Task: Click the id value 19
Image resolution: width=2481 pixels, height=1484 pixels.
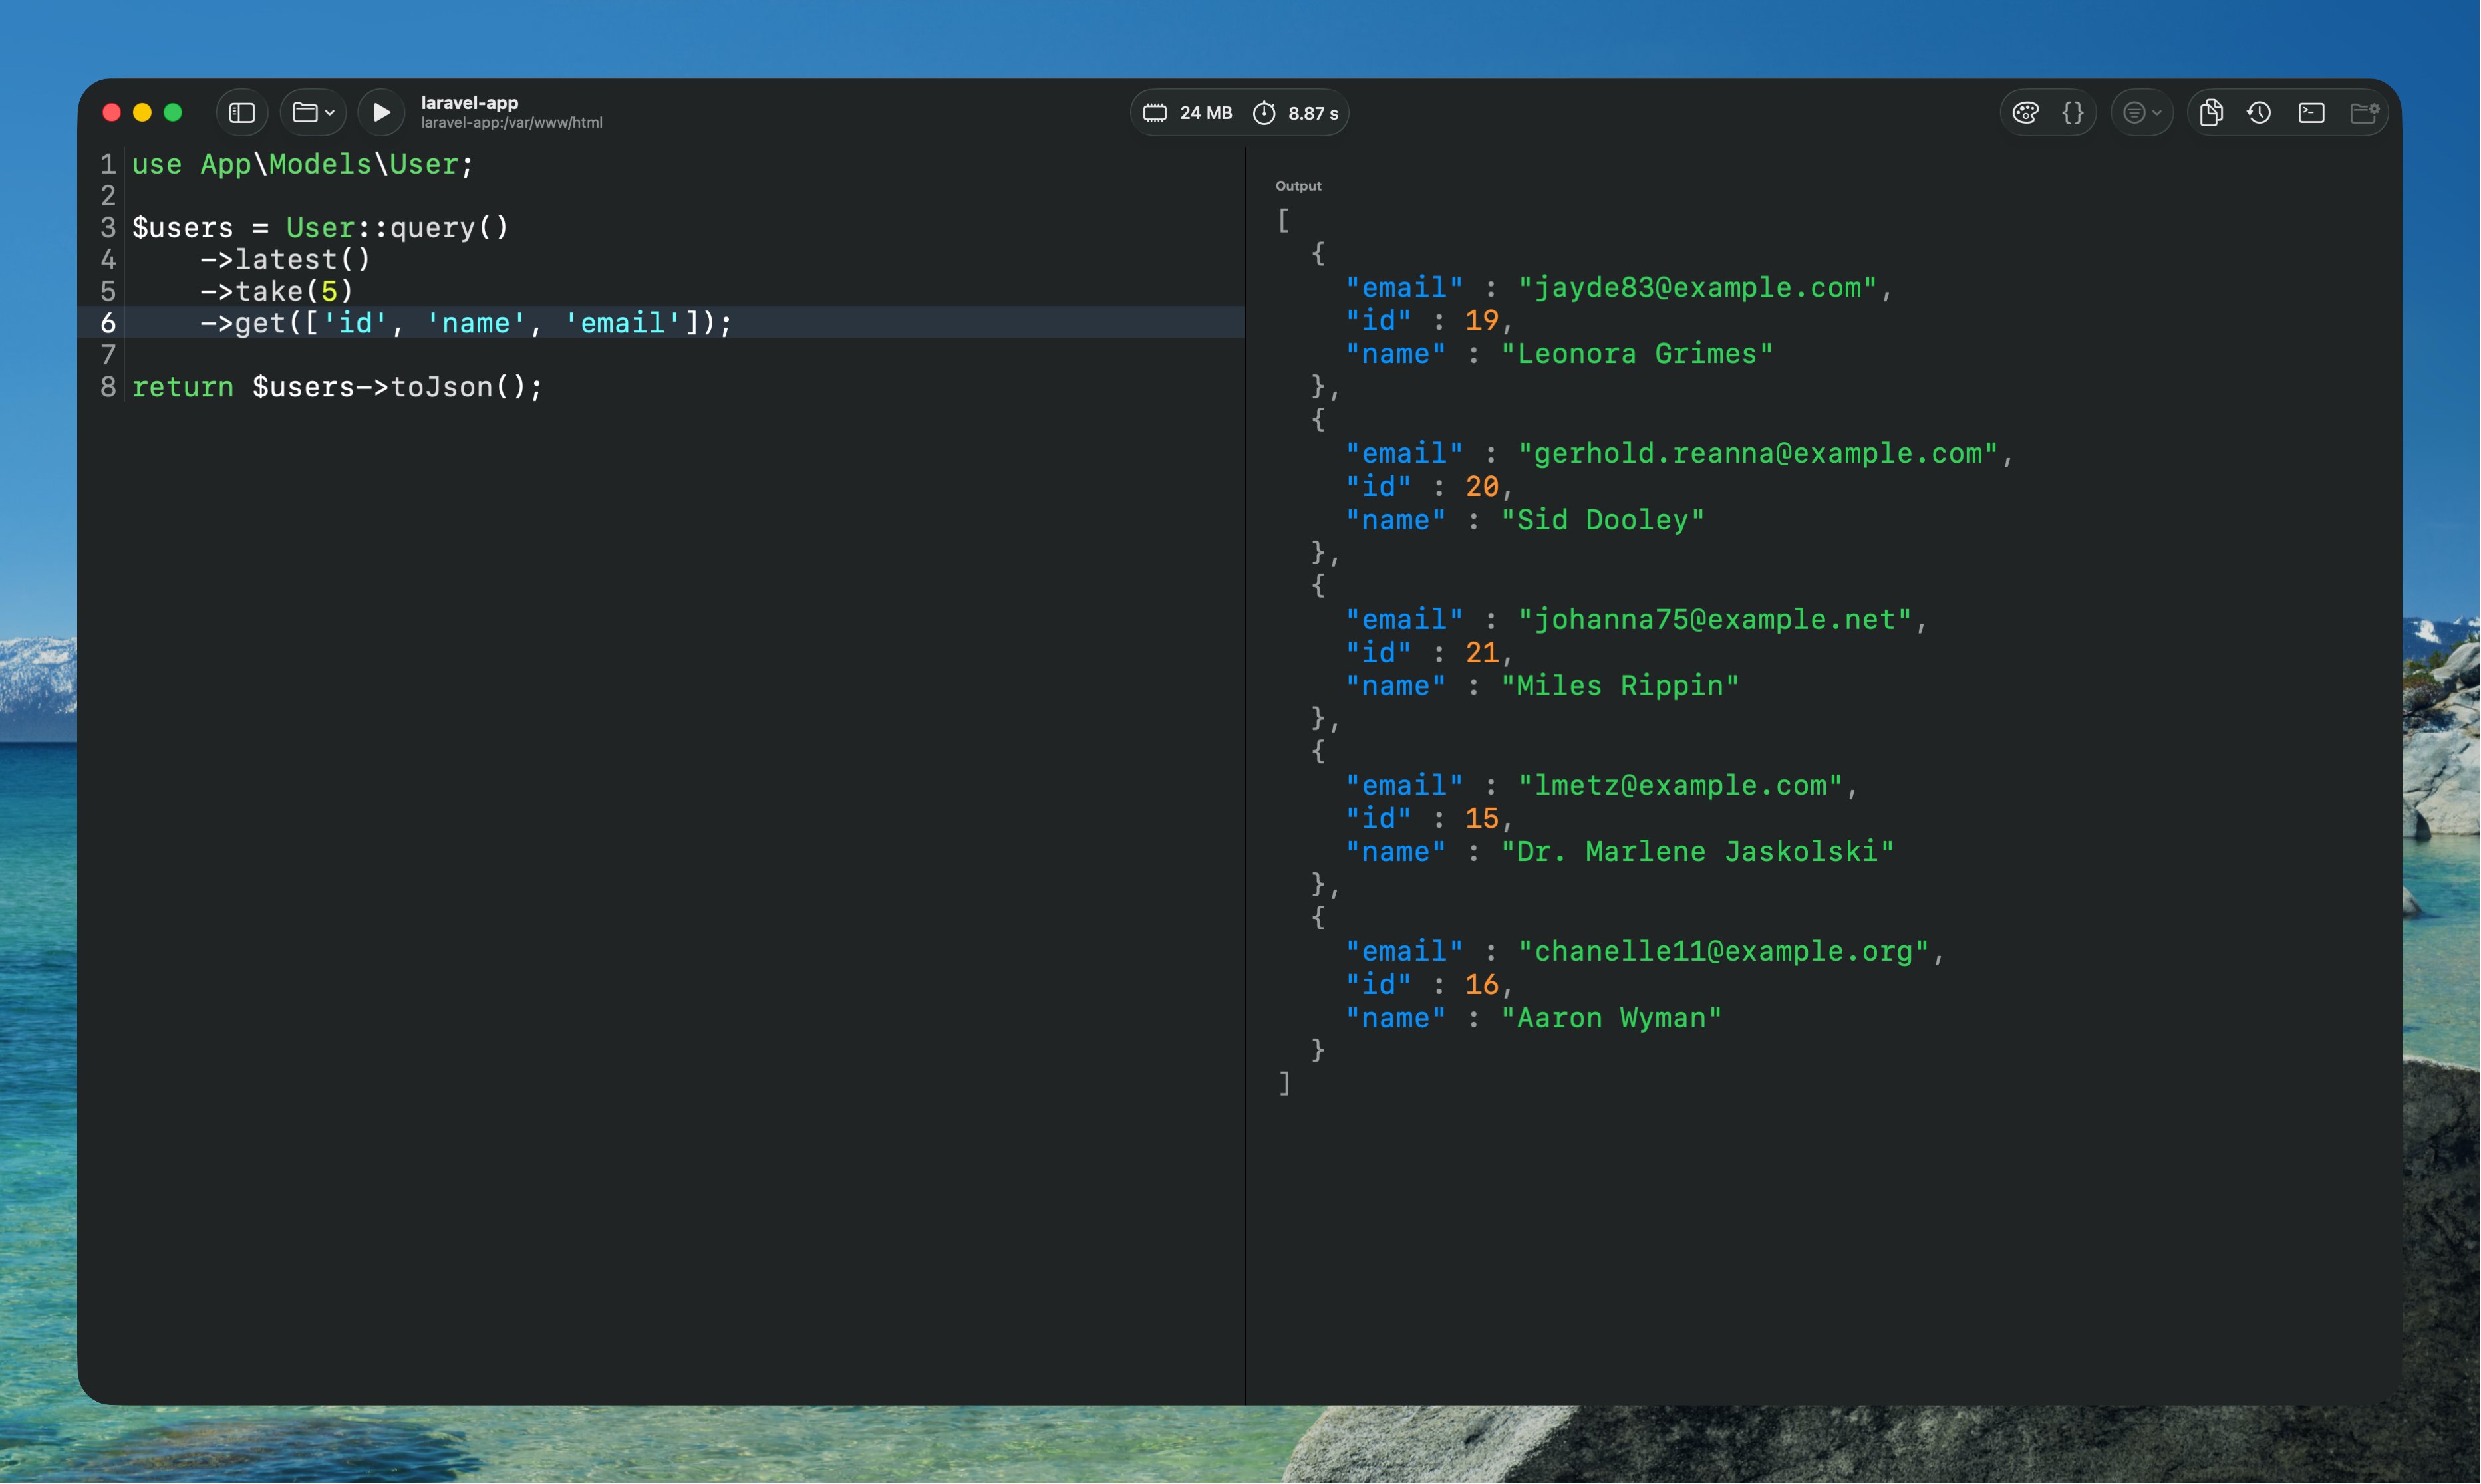Action: point(1481,321)
